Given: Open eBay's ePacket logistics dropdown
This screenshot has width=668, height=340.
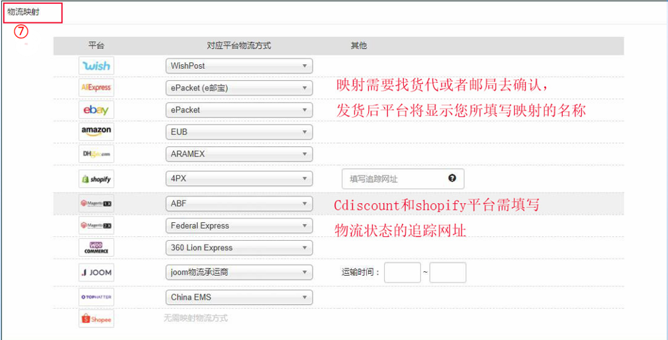Looking at the screenshot, I should pos(239,110).
